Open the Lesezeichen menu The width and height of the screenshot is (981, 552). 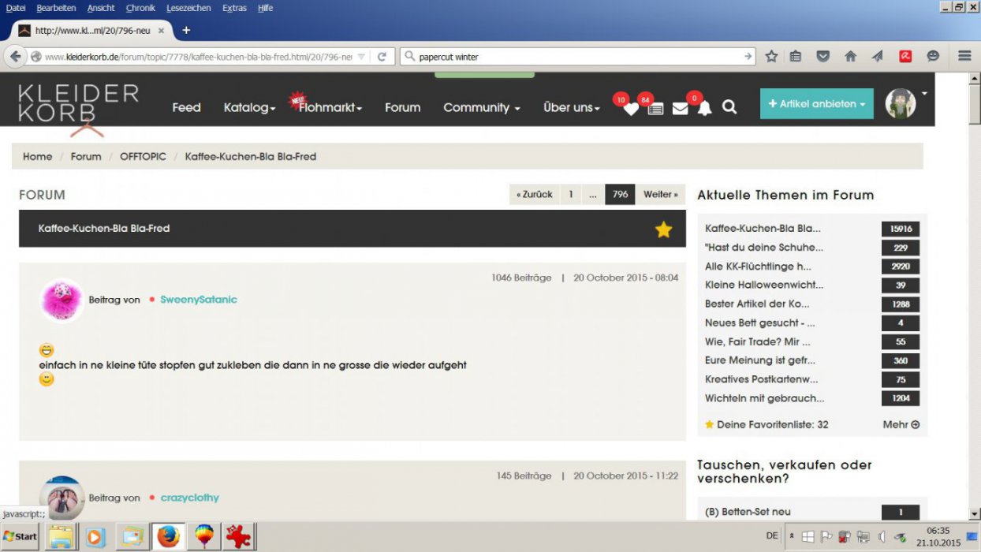coord(188,8)
